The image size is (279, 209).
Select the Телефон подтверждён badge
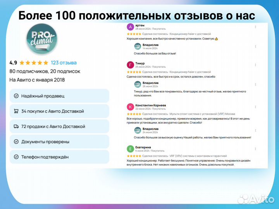click(59, 157)
